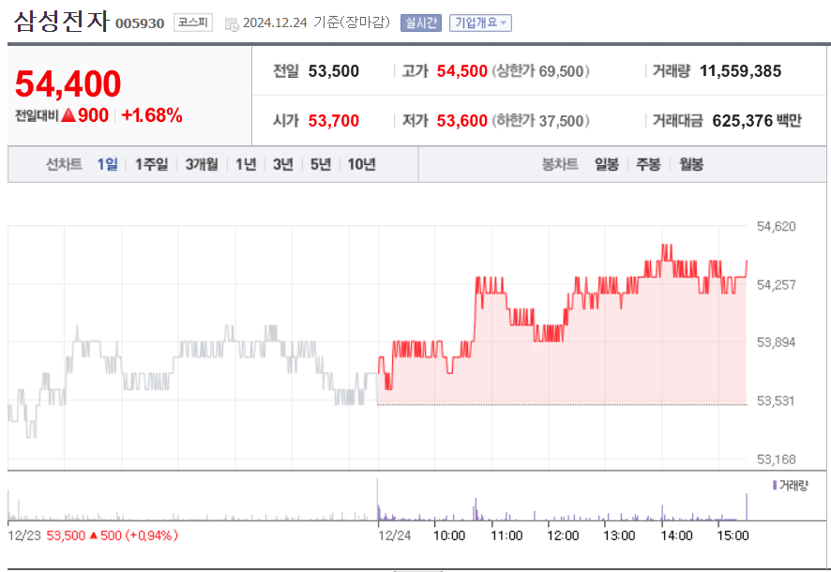This screenshot has width=831, height=572.
Task: Click the red 12/24 price line area
Action: 562,324
